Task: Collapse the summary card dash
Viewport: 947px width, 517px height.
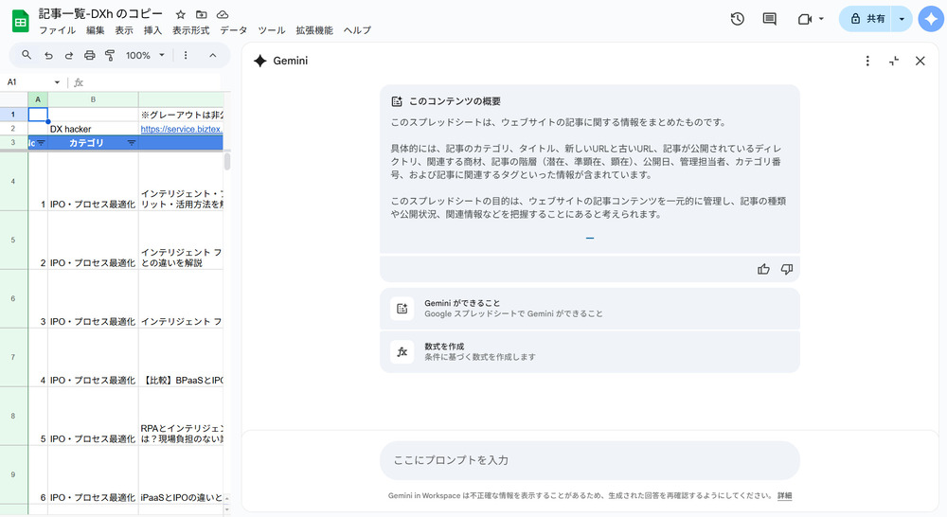Action: pos(589,238)
